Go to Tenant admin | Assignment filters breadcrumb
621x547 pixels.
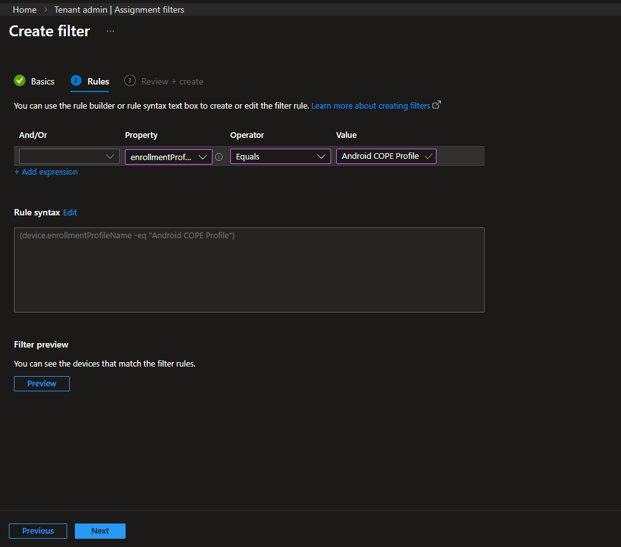[119, 10]
